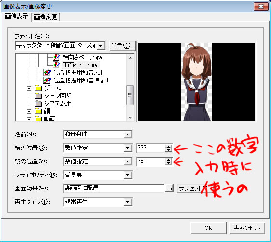Switch to the 画像変更 tab
The image size is (271, 242).
(x=45, y=17)
